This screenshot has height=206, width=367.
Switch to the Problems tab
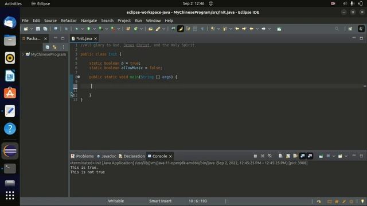(x=82, y=156)
